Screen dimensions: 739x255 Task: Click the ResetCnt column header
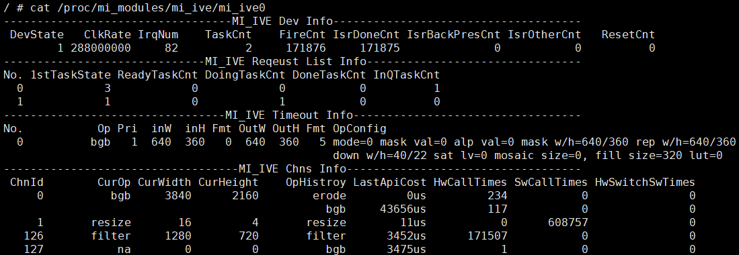(628, 34)
